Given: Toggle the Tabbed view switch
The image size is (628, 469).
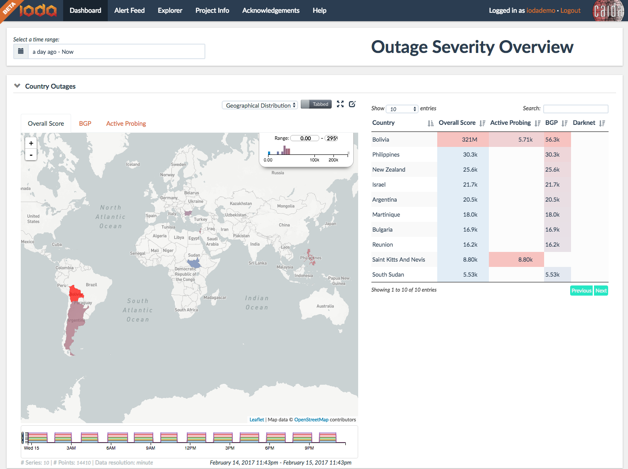Looking at the screenshot, I should (x=316, y=104).
